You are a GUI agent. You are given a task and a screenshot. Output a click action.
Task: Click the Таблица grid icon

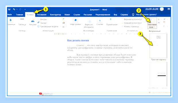point(22,20)
